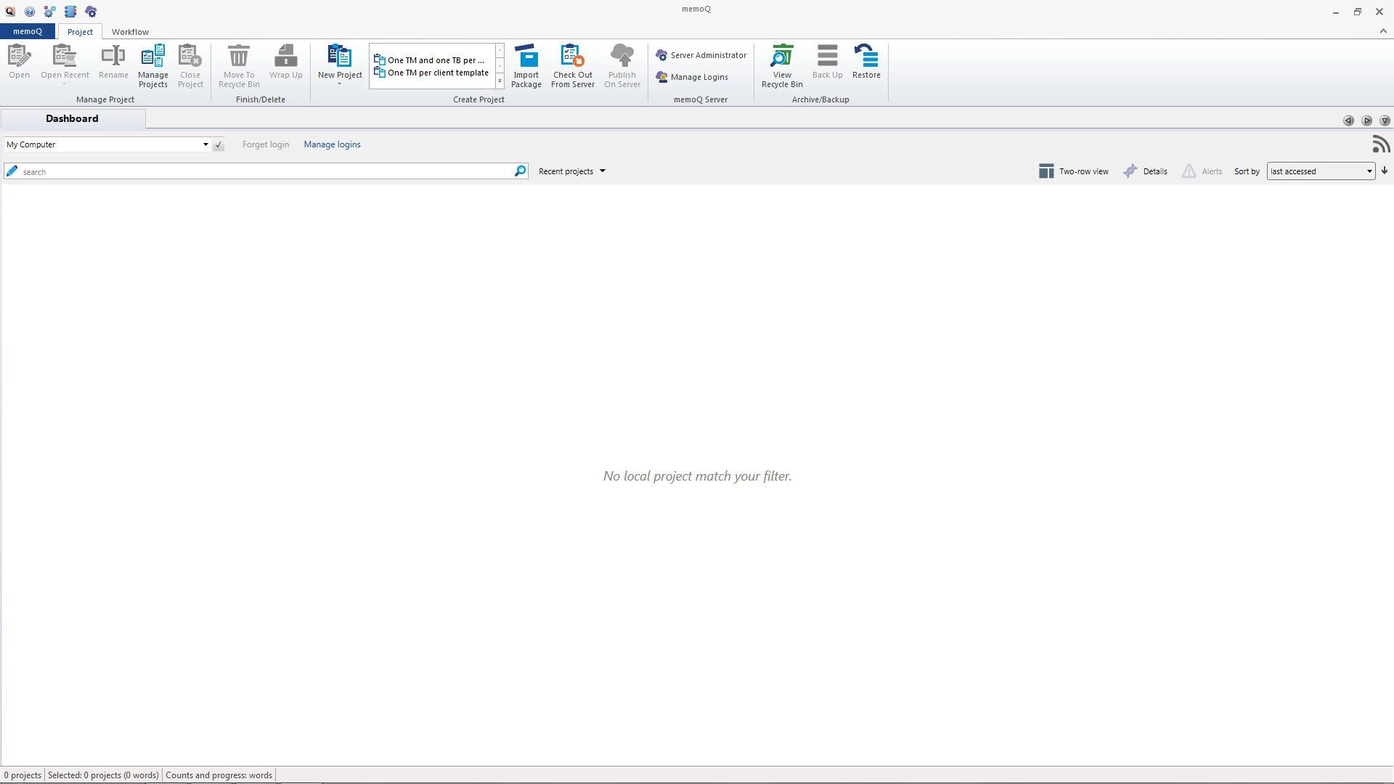
Task: Toggle the Details pane
Action: [1145, 171]
